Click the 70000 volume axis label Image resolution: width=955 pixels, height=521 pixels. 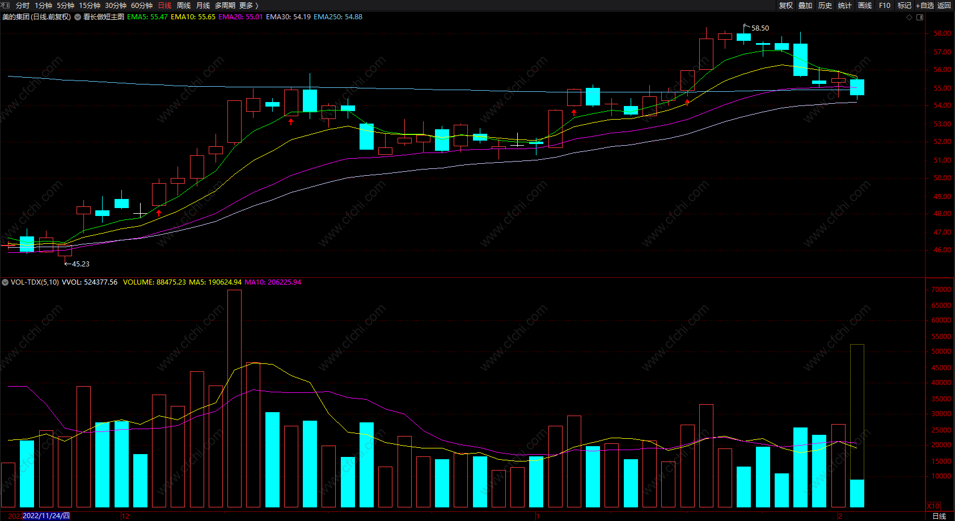tap(941, 290)
